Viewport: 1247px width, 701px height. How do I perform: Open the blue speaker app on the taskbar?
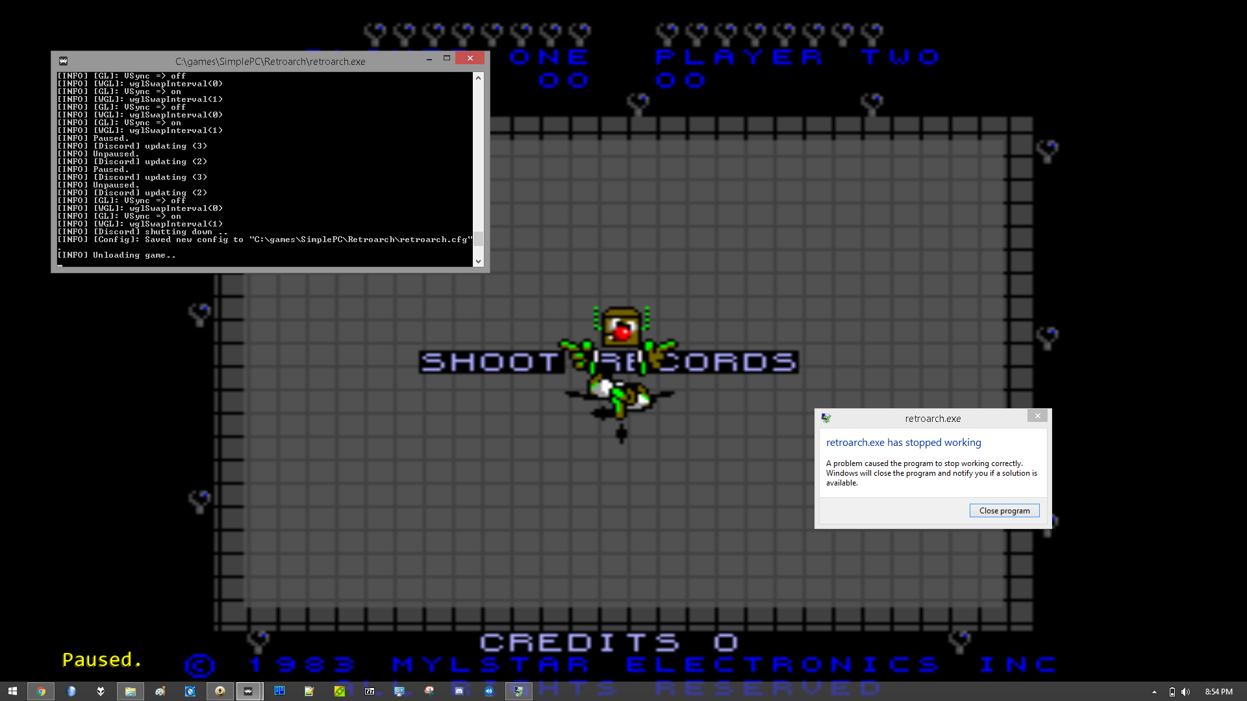(489, 691)
